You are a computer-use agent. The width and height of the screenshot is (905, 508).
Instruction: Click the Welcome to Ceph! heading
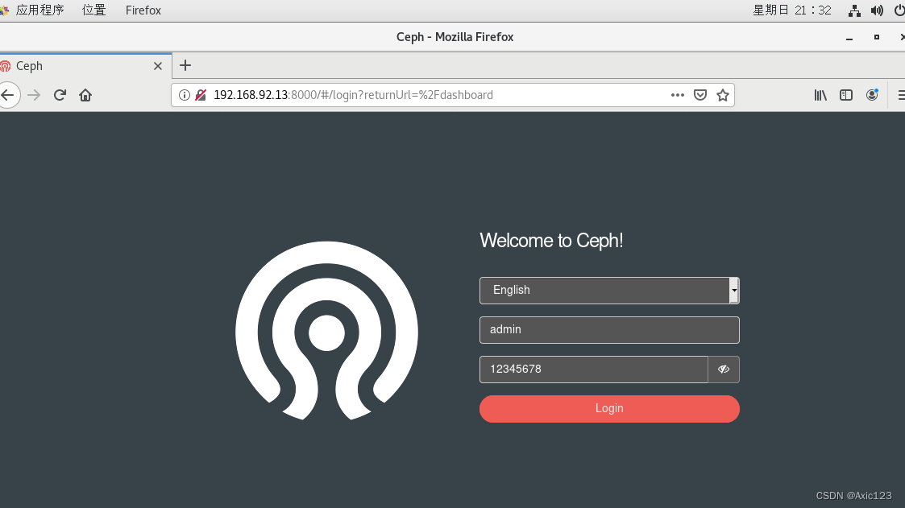click(551, 241)
